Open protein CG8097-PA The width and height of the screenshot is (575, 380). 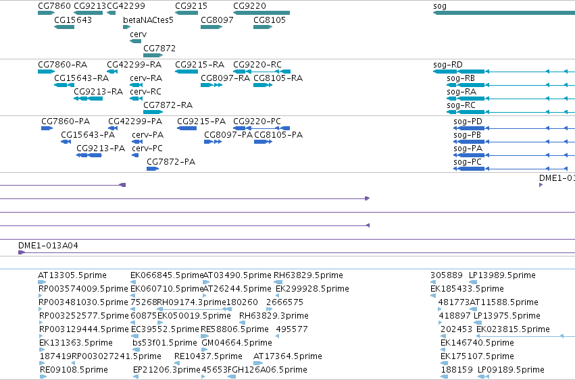click(228, 135)
